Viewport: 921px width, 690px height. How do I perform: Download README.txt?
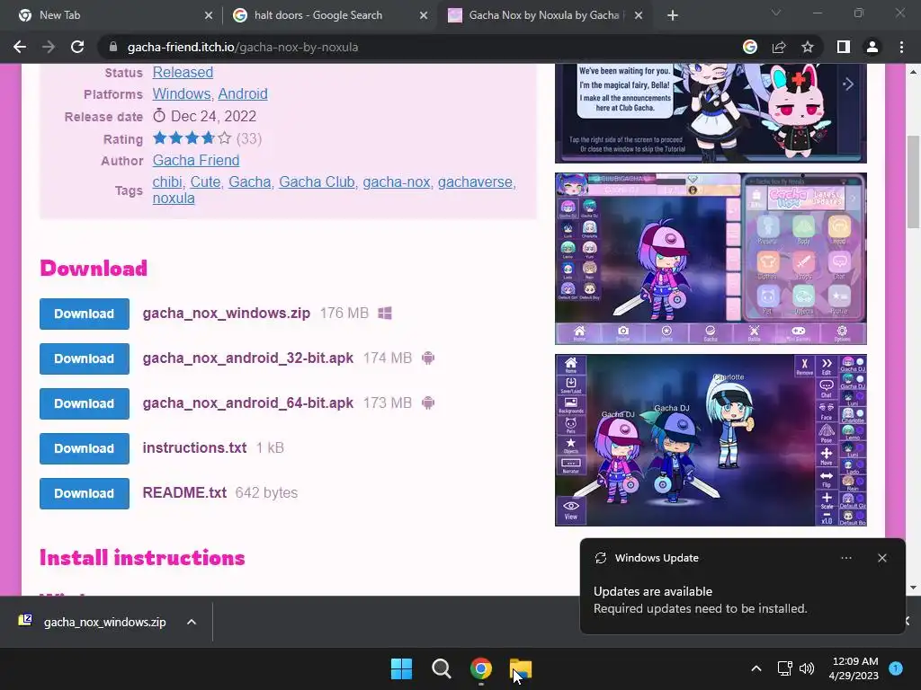coord(85,493)
